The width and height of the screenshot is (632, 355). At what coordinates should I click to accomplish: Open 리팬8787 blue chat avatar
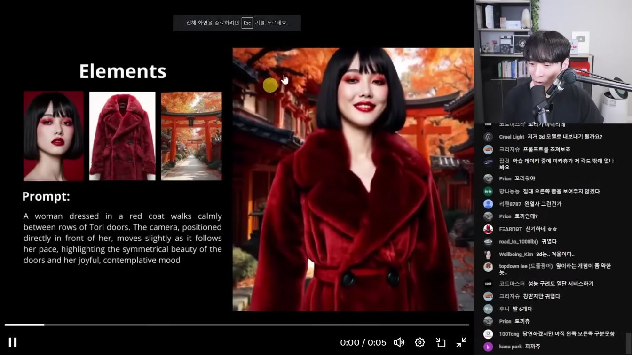pos(488,204)
